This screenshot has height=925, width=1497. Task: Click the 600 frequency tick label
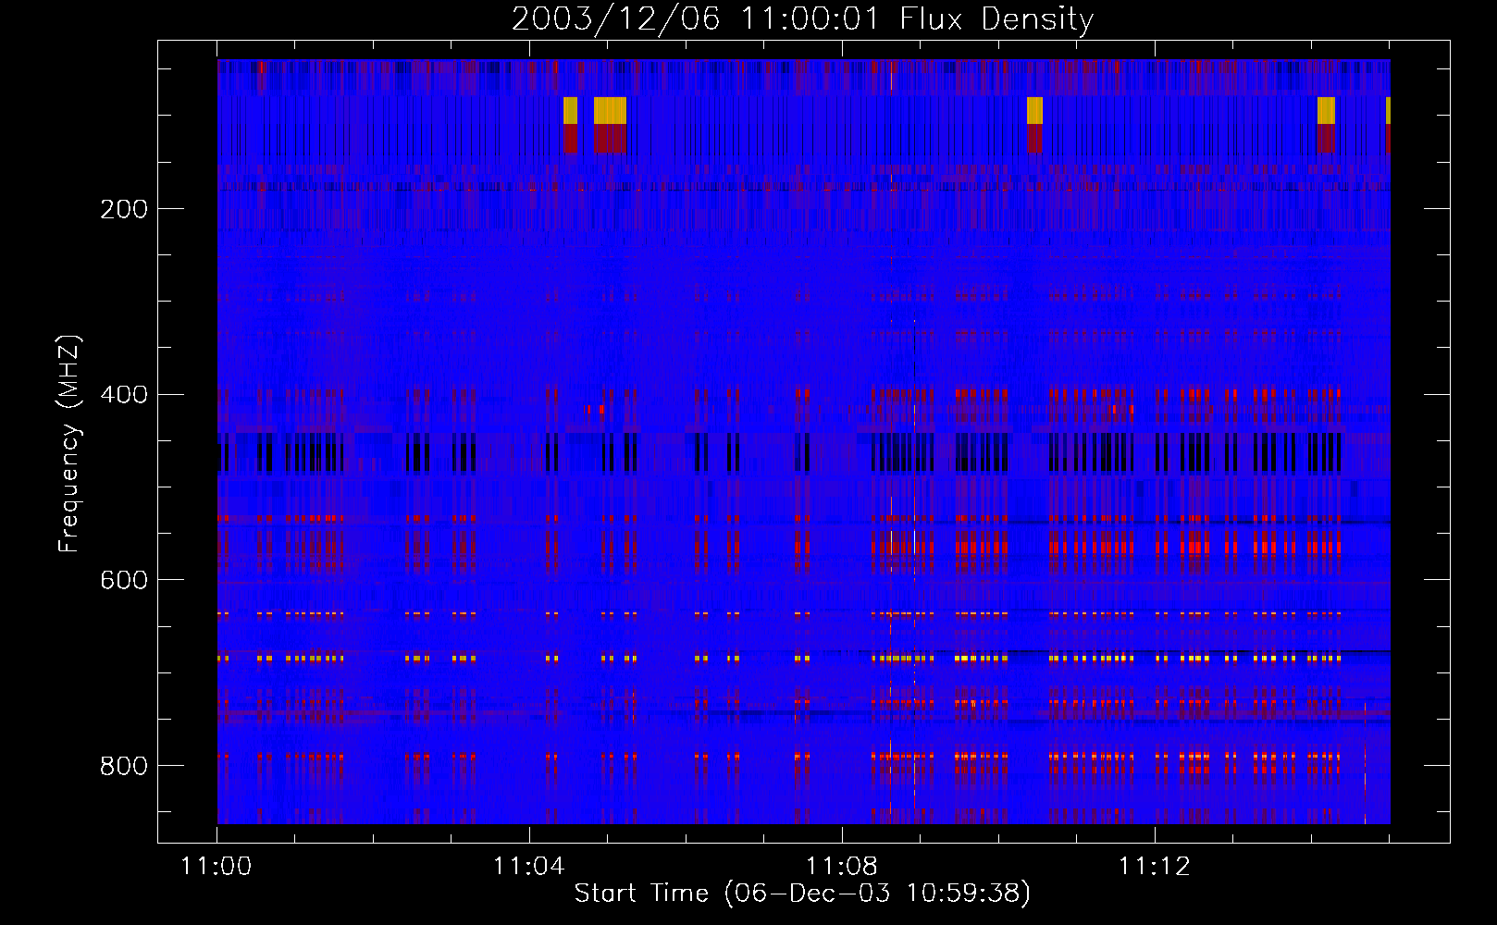pyautogui.click(x=124, y=580)
